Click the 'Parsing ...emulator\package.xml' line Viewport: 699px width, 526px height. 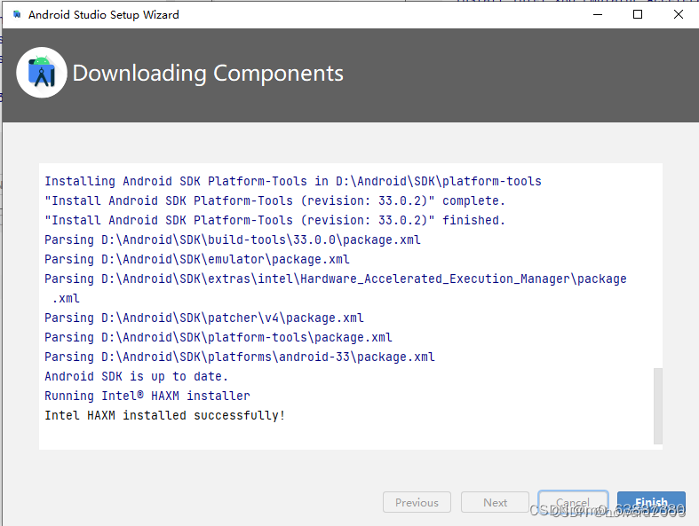point(196,260)
